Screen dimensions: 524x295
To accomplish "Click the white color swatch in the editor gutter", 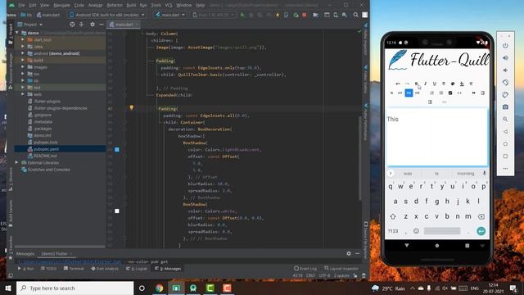I will (117, 211).
